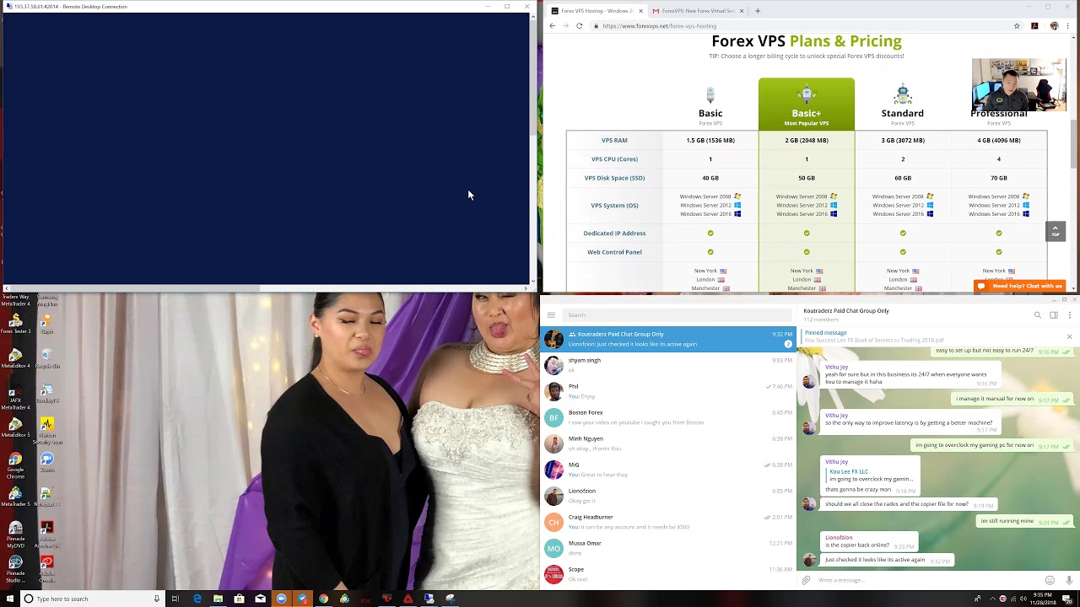Click Need help? Chat with us button
Image resolution: width=1080 pixels, height=607 pixels.
(x=1020, y=286)
